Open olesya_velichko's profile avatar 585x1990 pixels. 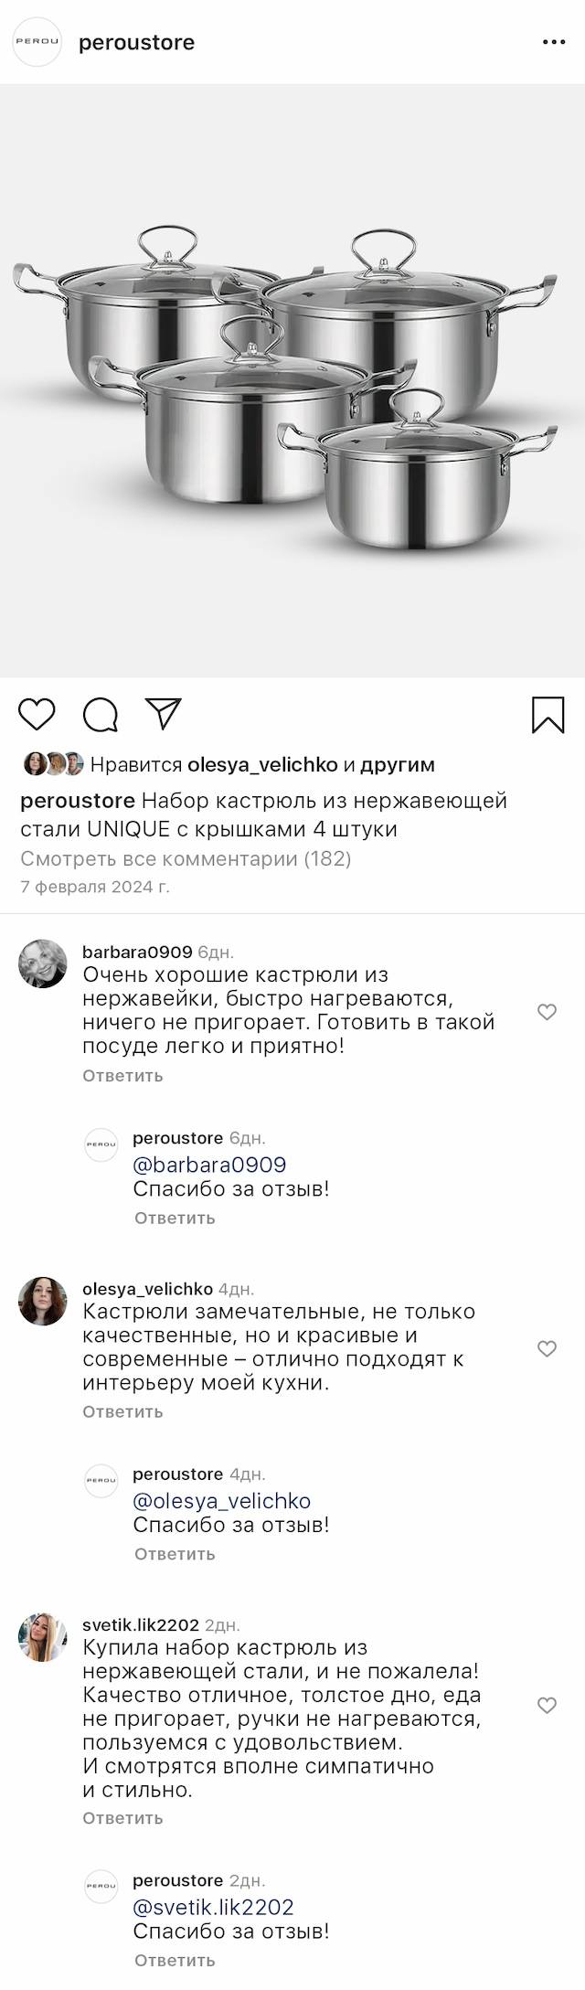(43, 1301)
